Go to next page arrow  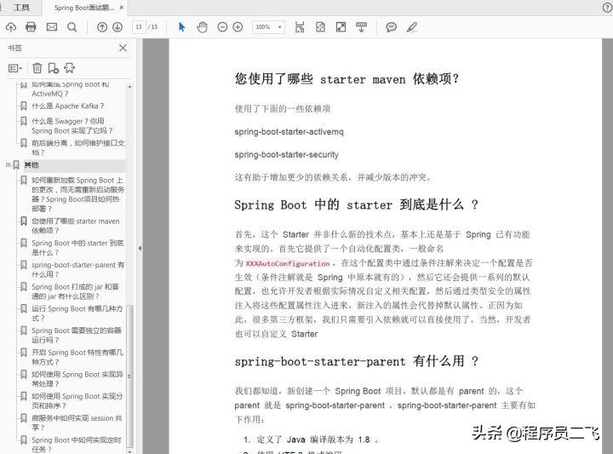click(x=117, y=27)
